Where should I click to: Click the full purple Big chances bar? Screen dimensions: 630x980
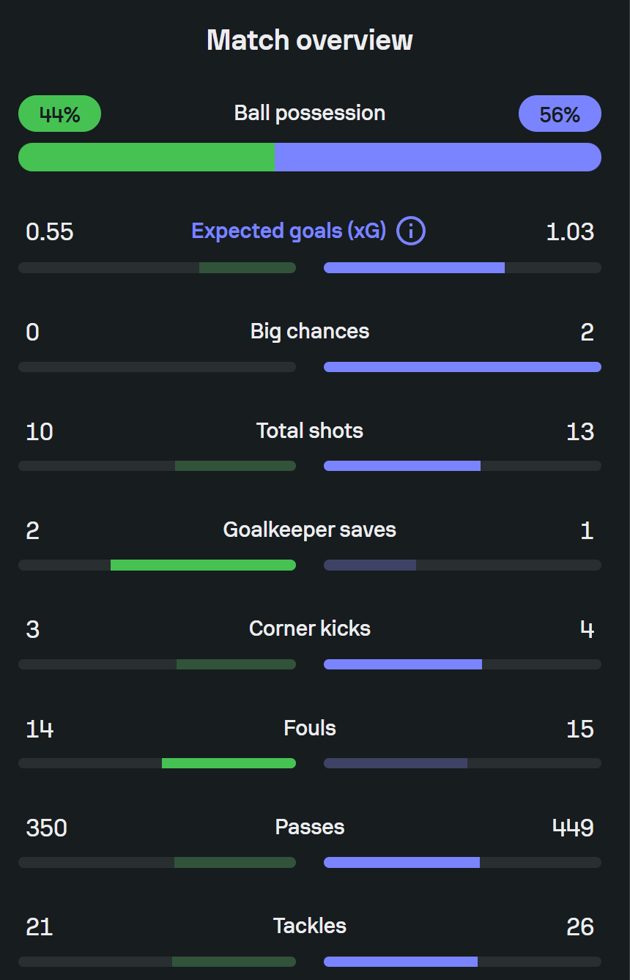click(462, 367)
